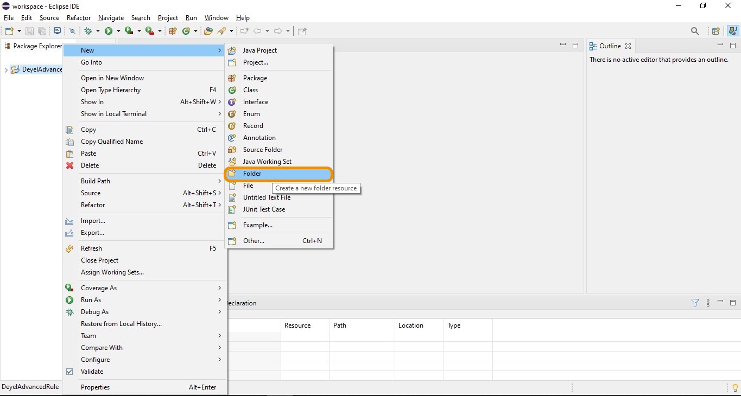Screen dimensions: 741x396
Task: Choose Class from the New submenu
Action: pyautogui.click(x=278, y=90)
